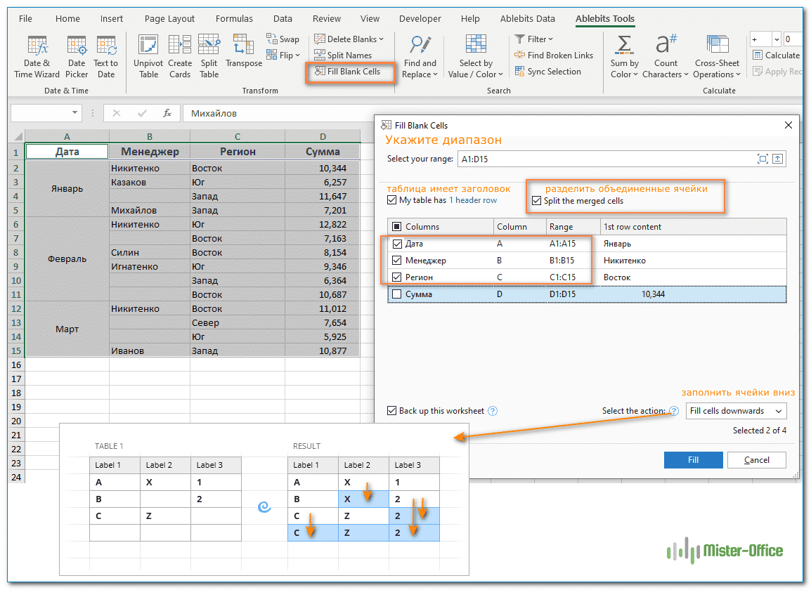Expand the Name Box dropdown arrow
Viewport: 811px width, 590px height.
(75, 113)
